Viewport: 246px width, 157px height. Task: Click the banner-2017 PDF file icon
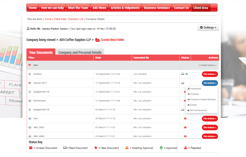(x=30, y=83)
